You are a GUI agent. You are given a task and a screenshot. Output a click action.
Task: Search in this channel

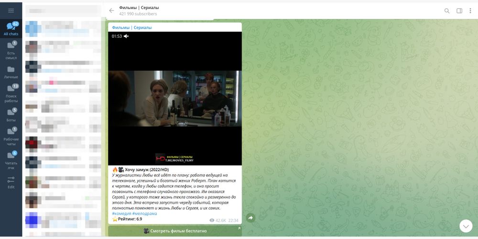[x=447, y=11]
